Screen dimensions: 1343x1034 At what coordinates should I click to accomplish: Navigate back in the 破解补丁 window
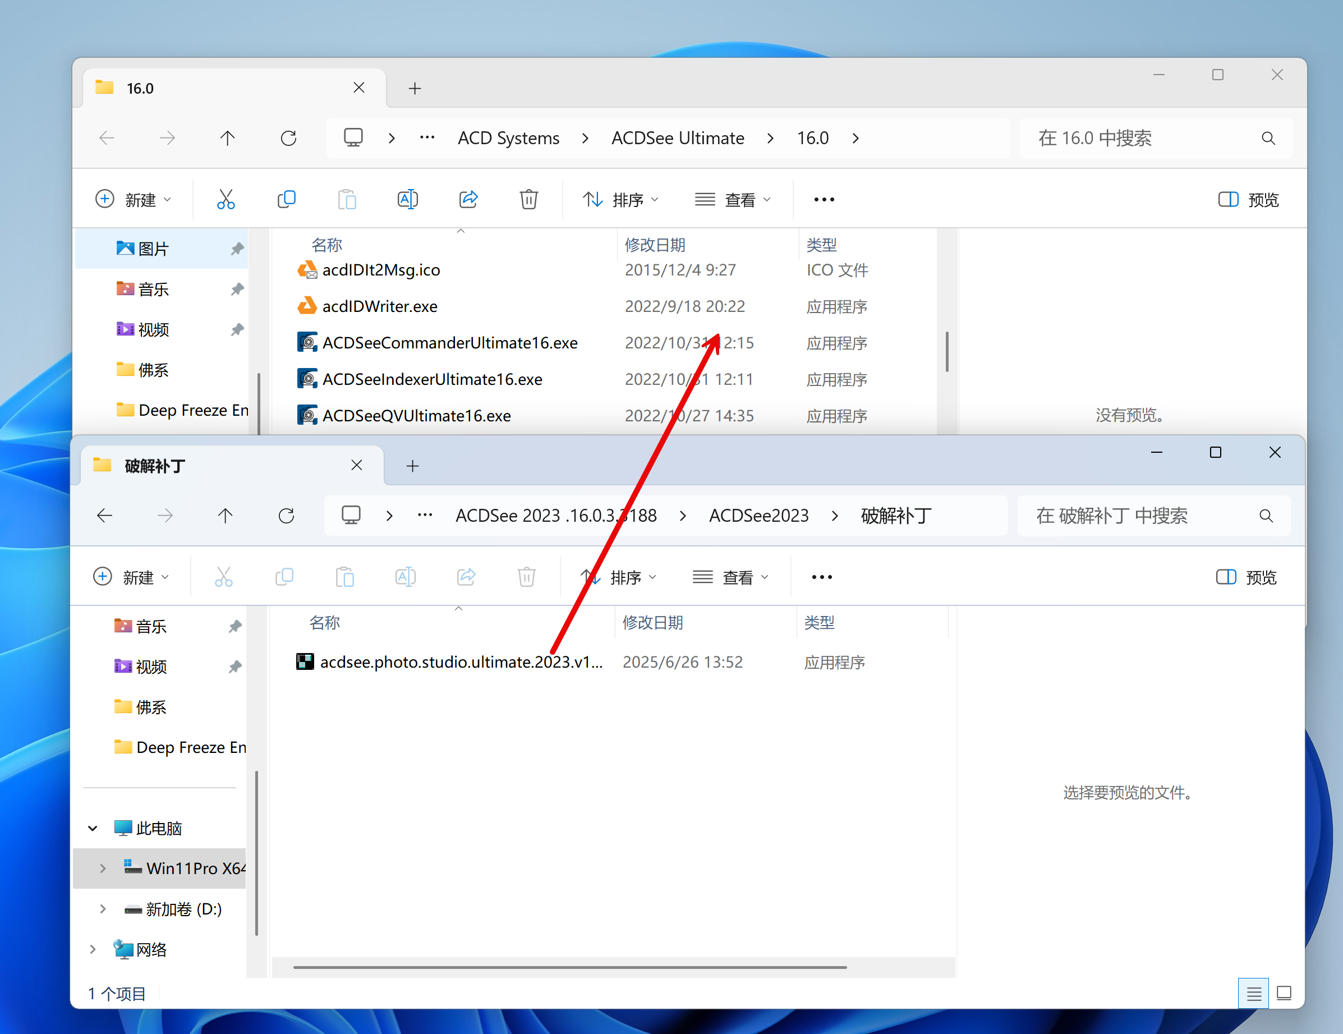[105, 516]
